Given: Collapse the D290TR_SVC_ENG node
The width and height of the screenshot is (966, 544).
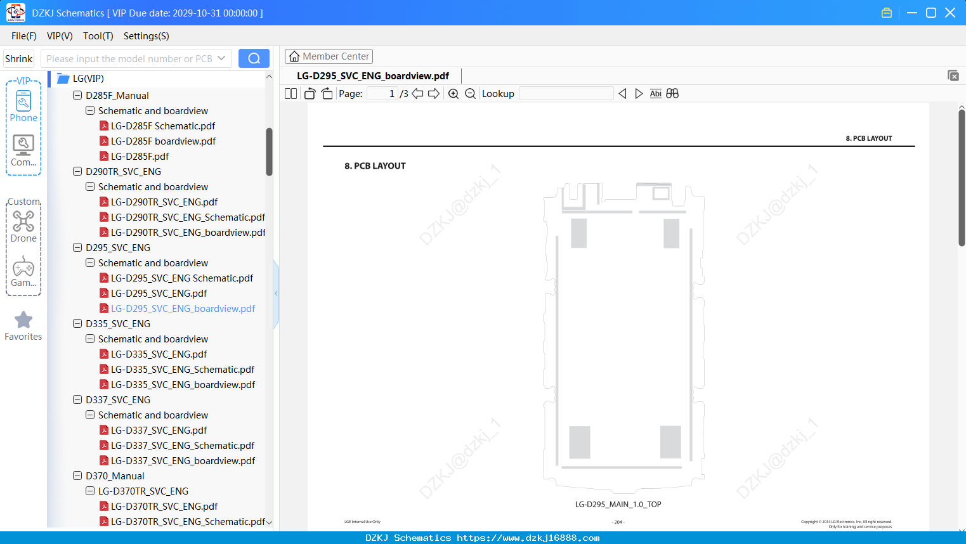Looking at the screenshot, I should coord(77,171).
